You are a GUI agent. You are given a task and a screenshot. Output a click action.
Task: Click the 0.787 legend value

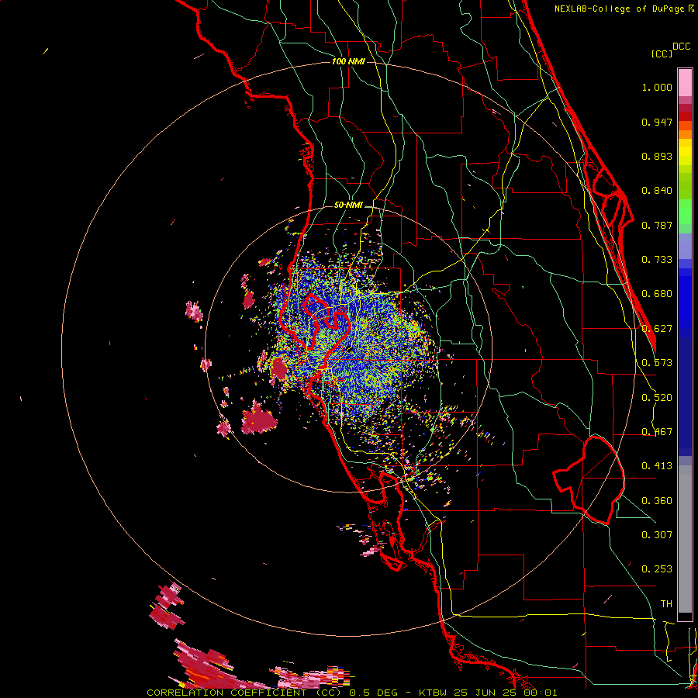pyautogui.click(x=657, y=225)
